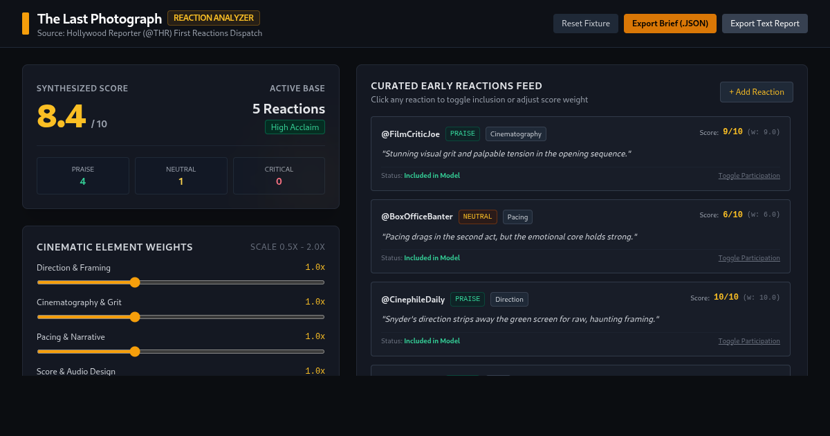830x436 pixels.
Task: Click The Last Photograph title
Action: 100,19
